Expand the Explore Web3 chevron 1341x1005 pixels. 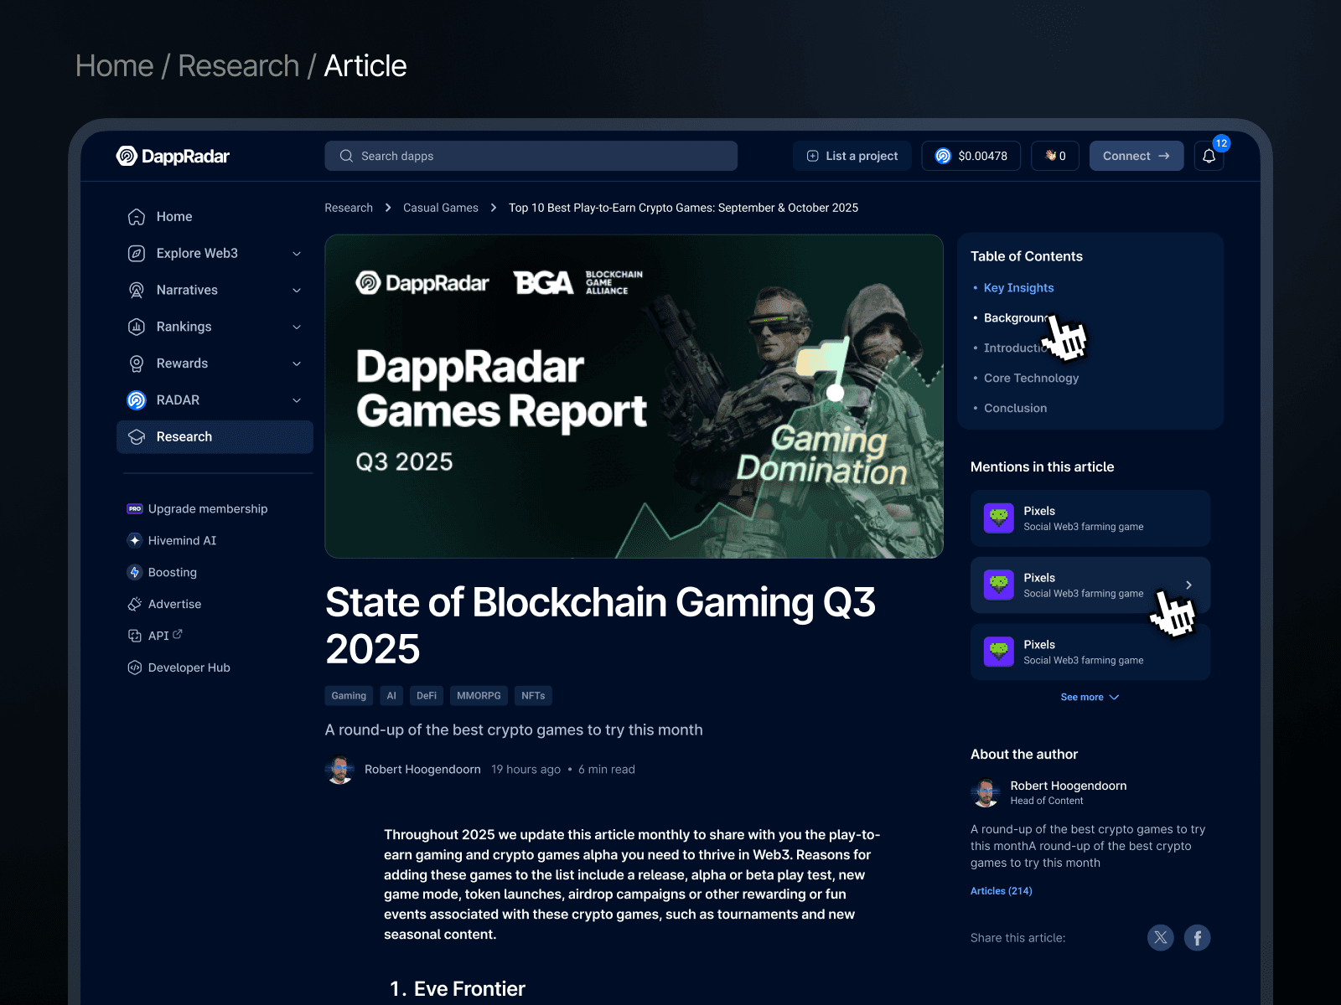pyautogui.click(x=297, y=254)
